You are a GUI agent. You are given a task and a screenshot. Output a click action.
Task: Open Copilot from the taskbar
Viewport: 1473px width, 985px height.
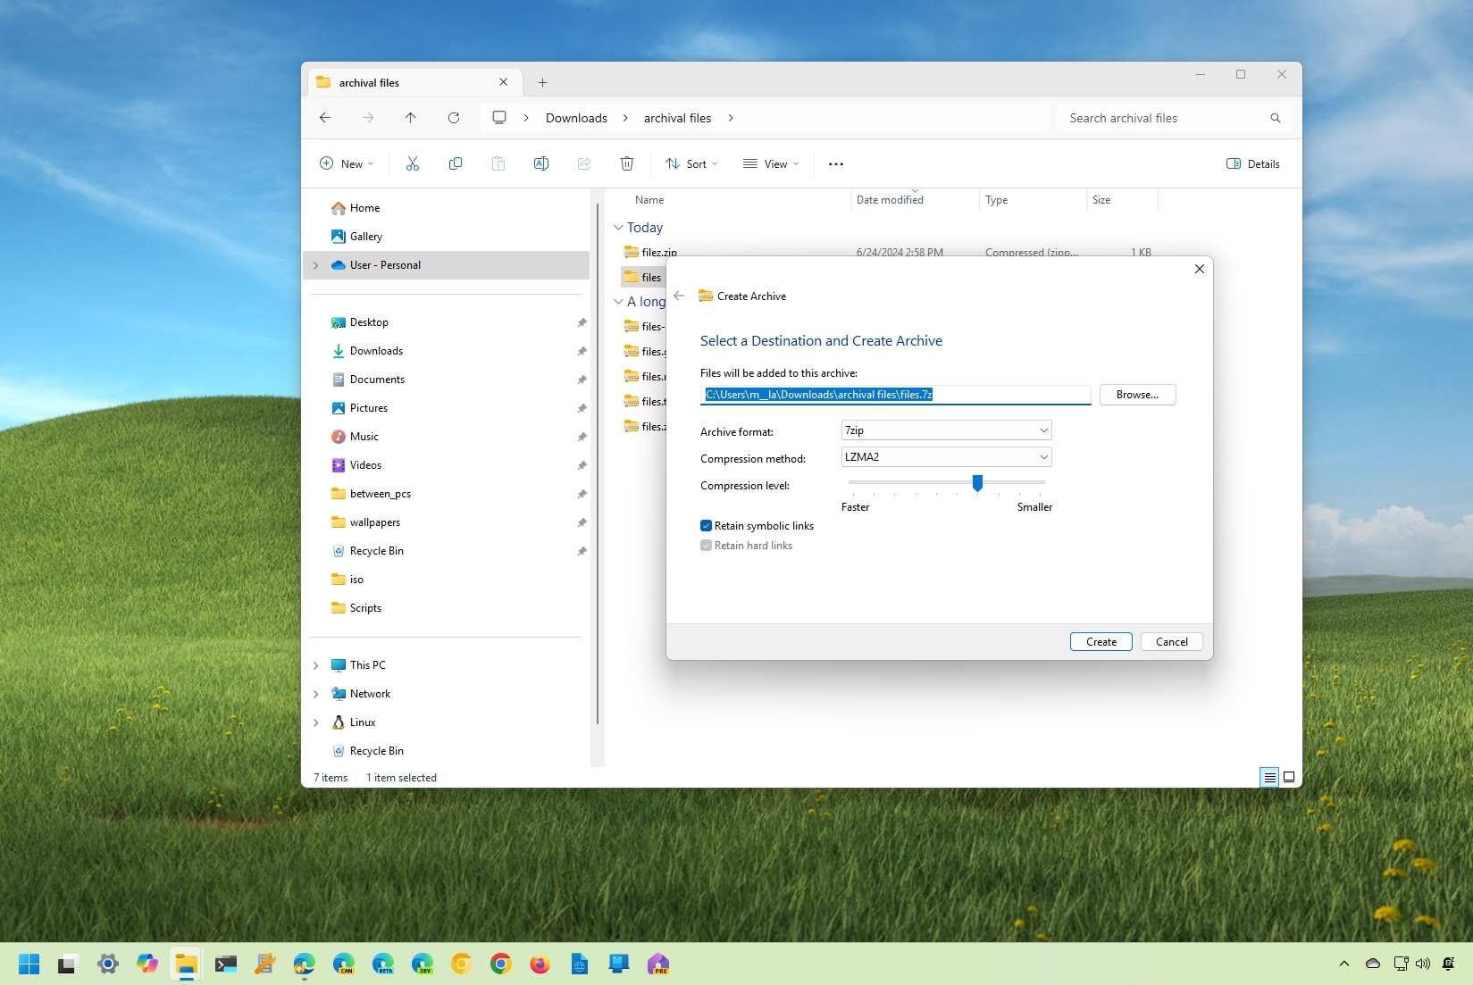point(147,964)
